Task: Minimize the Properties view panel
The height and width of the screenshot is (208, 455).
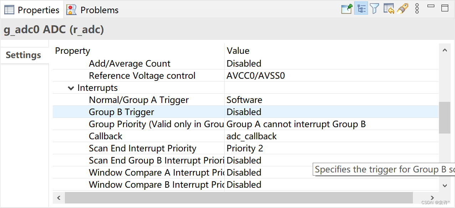Action: [x=431, y=6]
